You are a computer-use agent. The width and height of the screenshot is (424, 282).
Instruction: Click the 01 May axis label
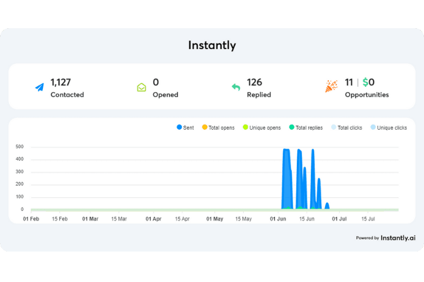[x=215, y=219]
